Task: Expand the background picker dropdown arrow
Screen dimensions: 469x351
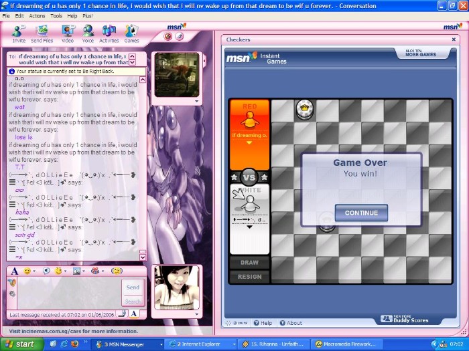Action: tap(84, 271)
